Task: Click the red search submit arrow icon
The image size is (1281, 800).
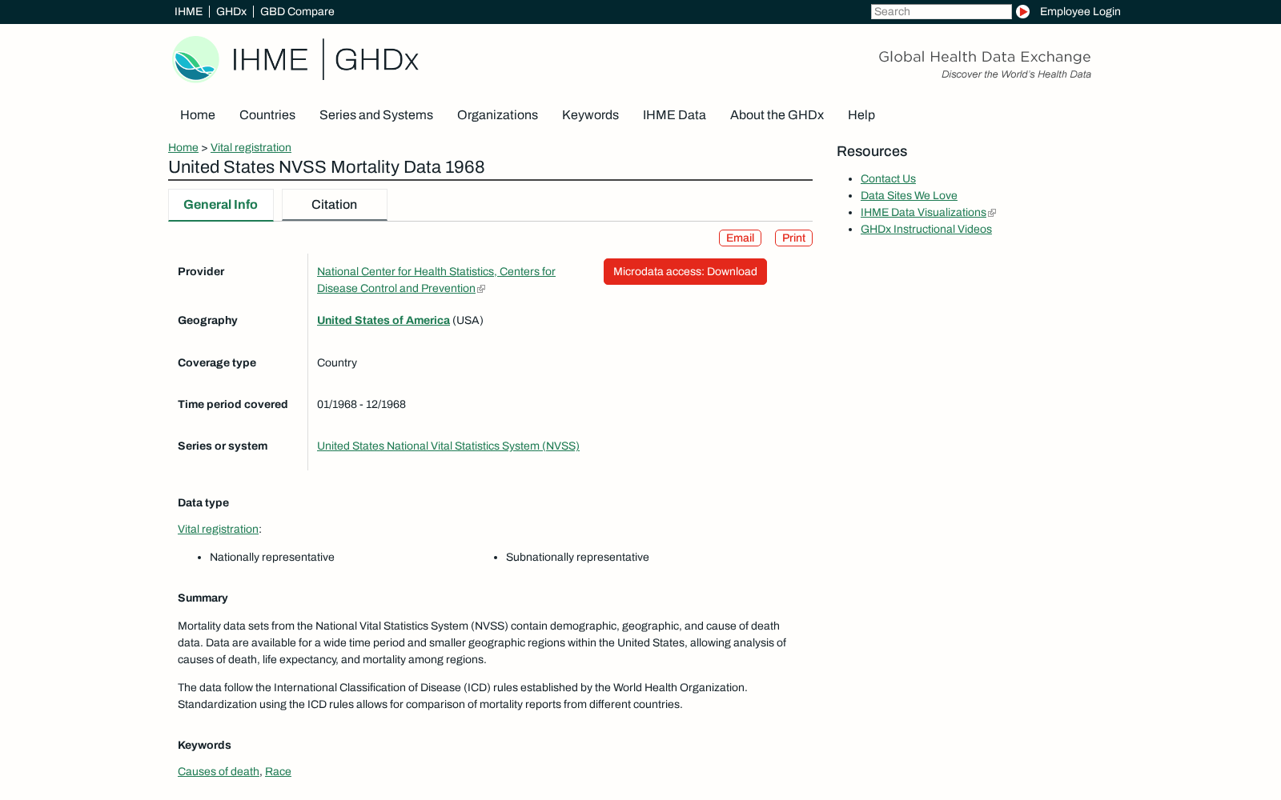Action: pos(1022,11)
